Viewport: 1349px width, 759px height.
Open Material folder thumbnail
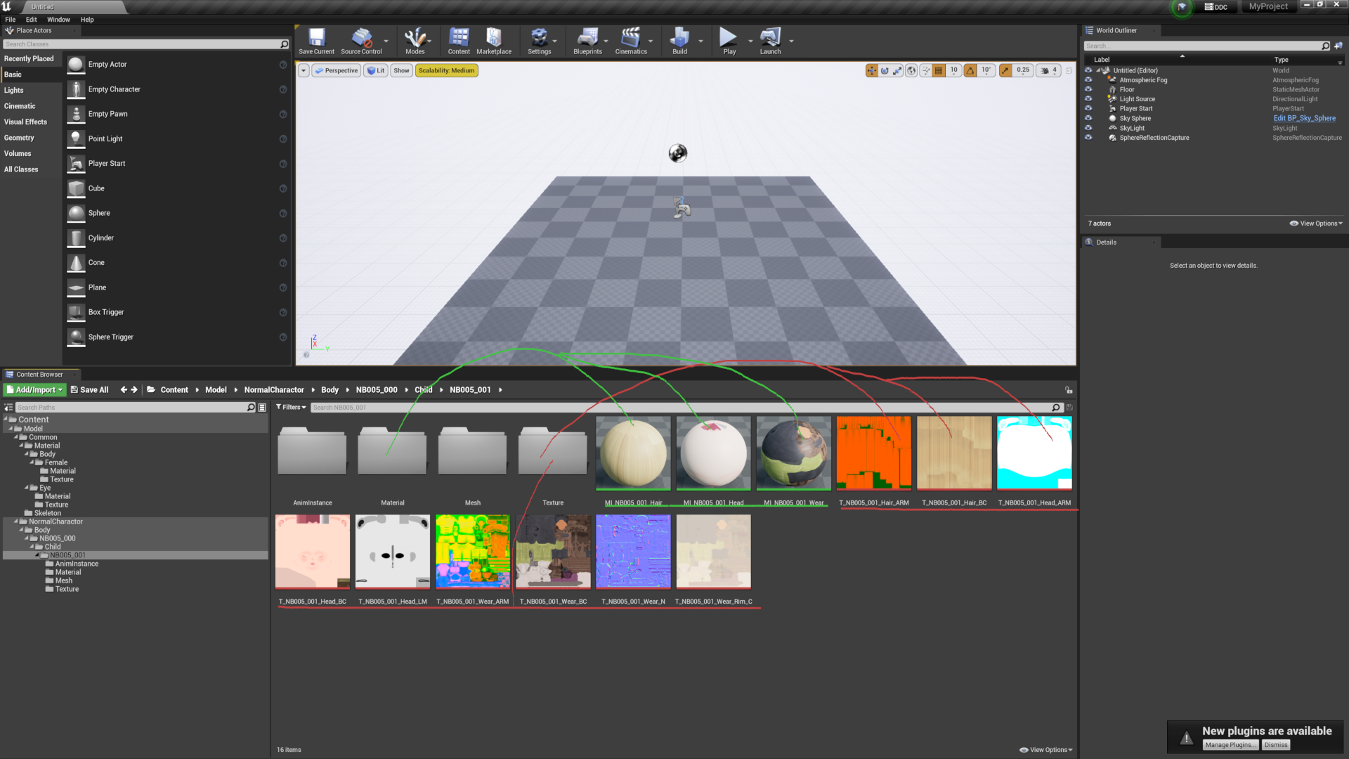coord(392,453)
